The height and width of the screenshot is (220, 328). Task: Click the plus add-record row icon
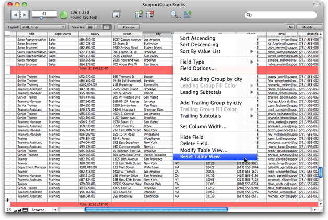pyautogui.click(x=7, y=200)
